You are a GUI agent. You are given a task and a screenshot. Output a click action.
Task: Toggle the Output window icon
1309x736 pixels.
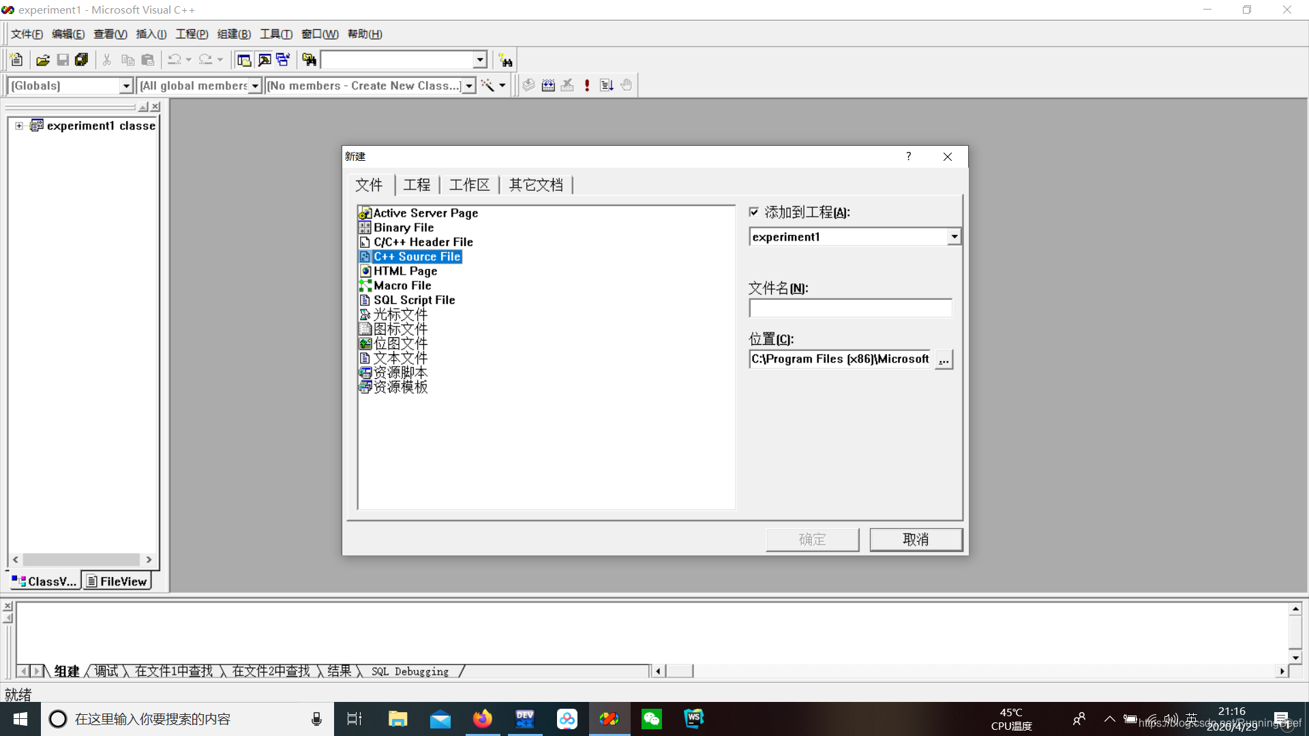[x=264, y=60]
